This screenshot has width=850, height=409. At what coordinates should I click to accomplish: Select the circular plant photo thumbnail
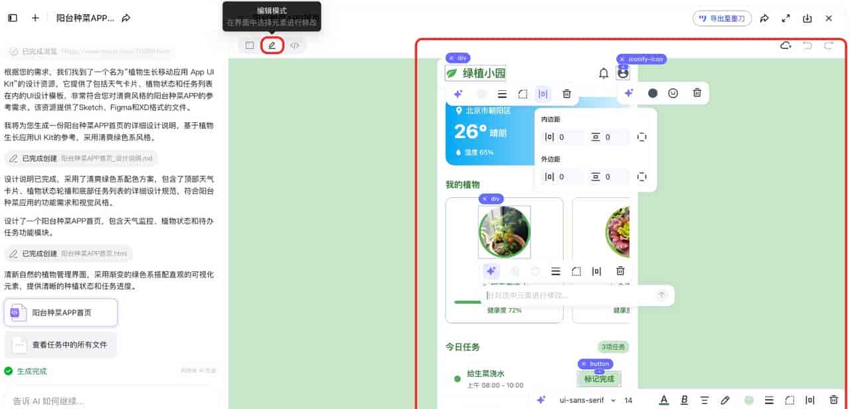click(505, 232)
